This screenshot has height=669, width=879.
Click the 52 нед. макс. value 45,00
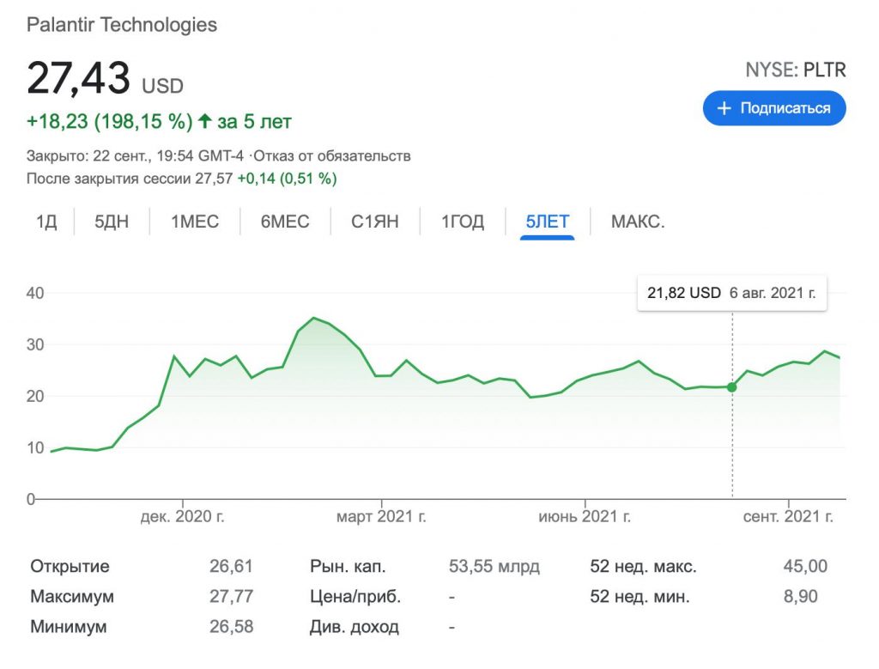point(805,567)
